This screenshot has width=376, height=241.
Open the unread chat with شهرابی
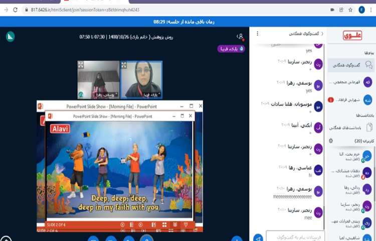[x=350, y=99]
